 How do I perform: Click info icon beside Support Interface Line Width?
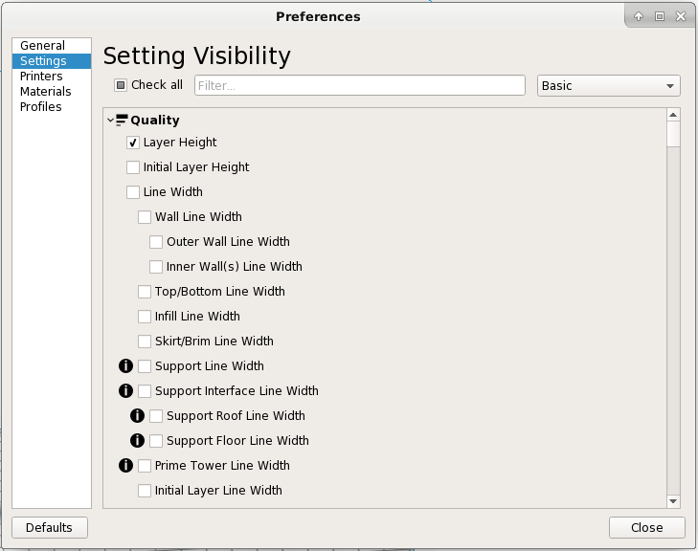124,391
